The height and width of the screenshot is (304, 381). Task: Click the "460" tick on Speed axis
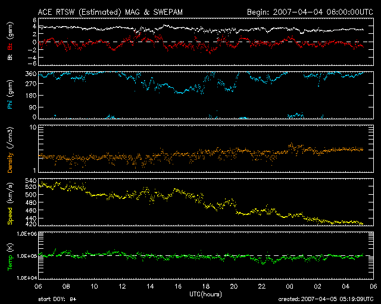click(31, 211)
